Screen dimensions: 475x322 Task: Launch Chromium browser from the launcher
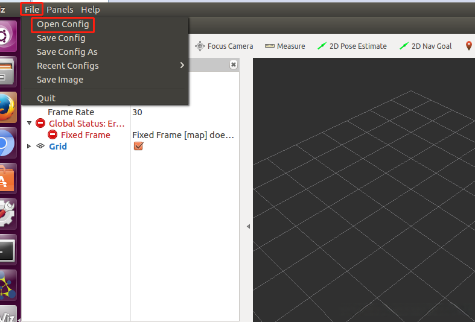[7, 143]
